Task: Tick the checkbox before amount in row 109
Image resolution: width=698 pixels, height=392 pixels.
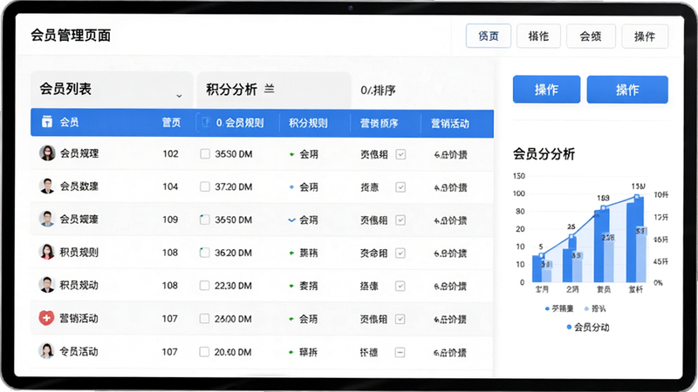Action: [205, 220]
